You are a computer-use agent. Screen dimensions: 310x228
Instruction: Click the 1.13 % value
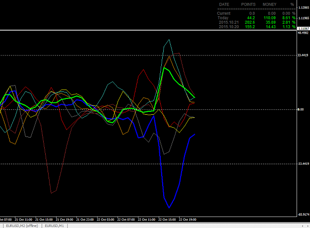coord(289,27)
